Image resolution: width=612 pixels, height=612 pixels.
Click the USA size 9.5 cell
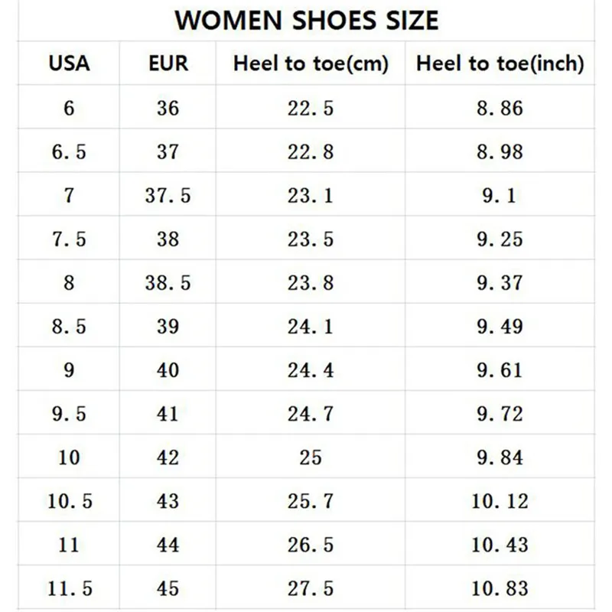(x=69, y=414)
